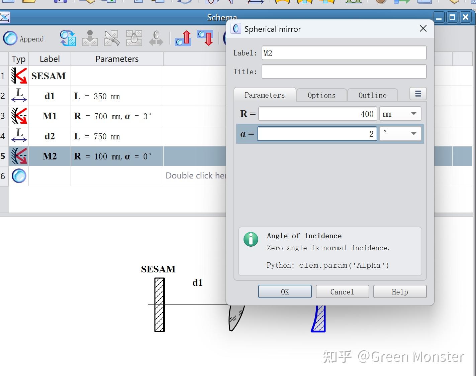
Task: Click the move element down red arrow
Action: [x=205, y=38]
